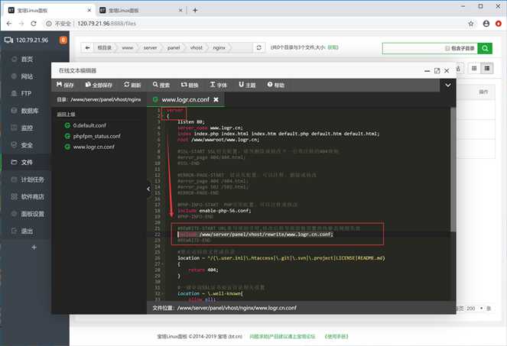
Task: Open 替换 replace in the editor toolbar
Action: (x=190, y=85)
